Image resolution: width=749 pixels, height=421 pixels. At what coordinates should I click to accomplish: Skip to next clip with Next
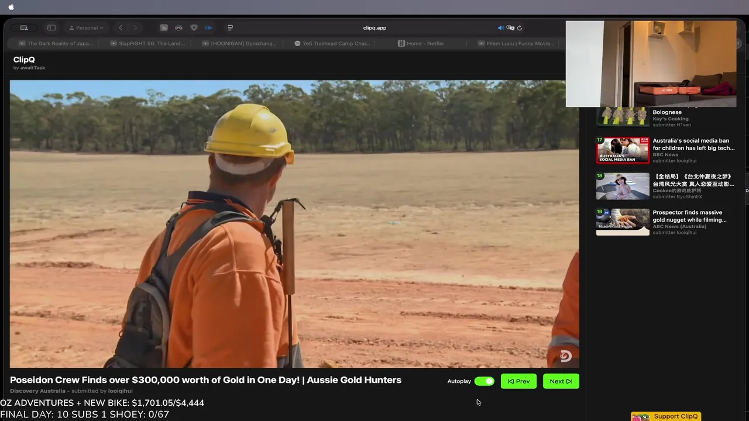coord(561,381)
